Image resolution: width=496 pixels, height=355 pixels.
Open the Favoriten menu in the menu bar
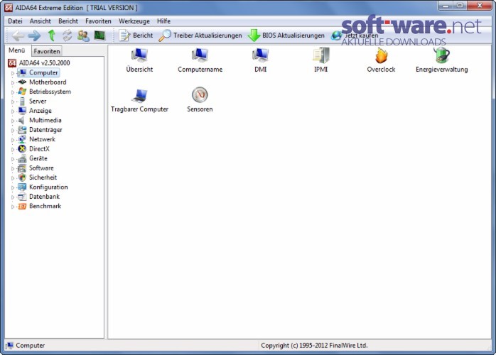coord(98,21)
